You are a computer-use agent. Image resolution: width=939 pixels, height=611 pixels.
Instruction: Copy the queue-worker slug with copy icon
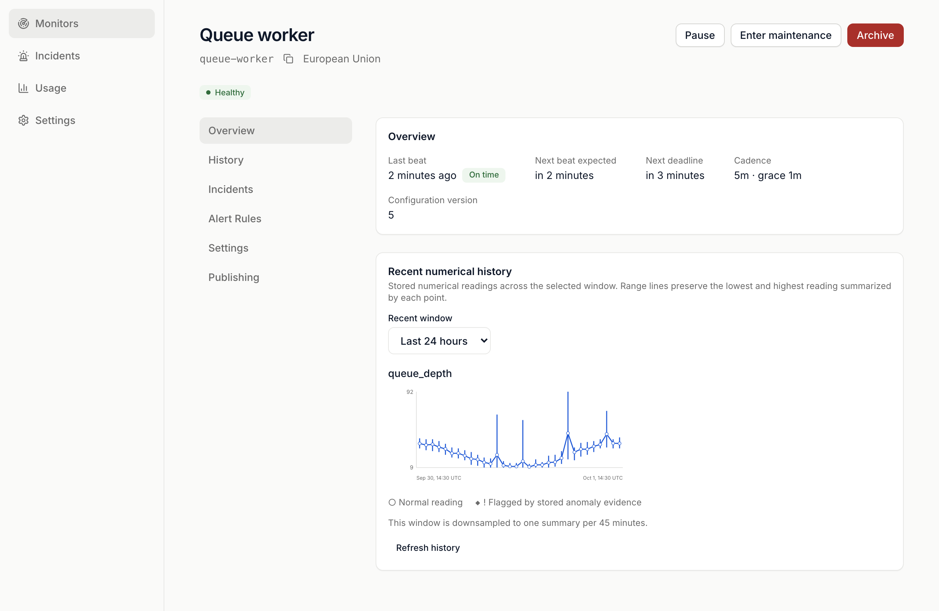(x=288, y=59)
